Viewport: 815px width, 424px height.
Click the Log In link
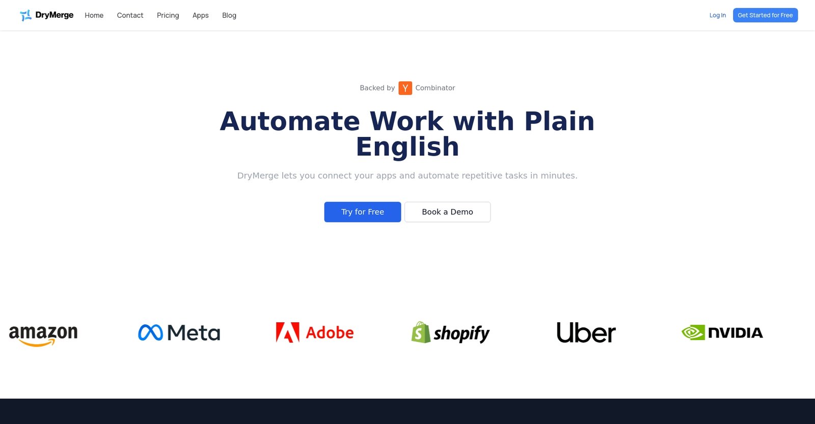tap(718, 15)
